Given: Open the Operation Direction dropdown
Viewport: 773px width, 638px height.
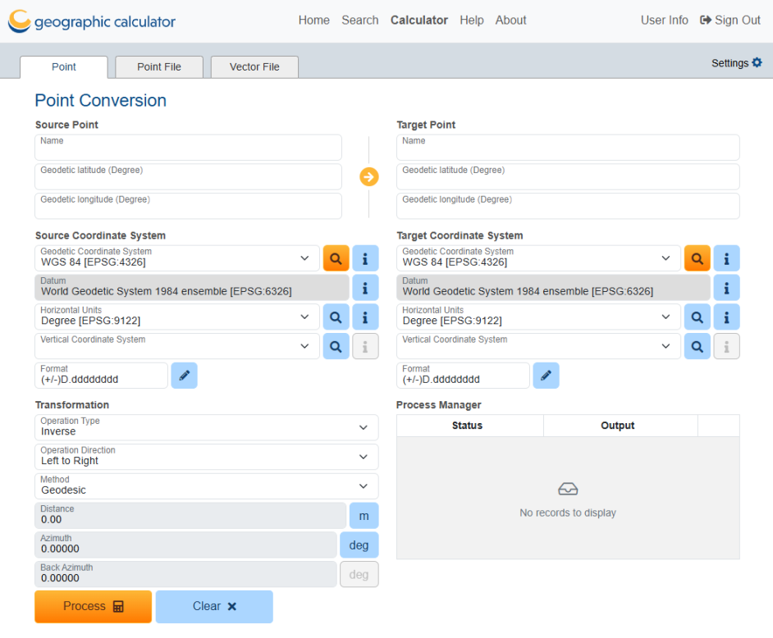Looking at the screenshot, I should pyautogui.click(x=207, y=457).
